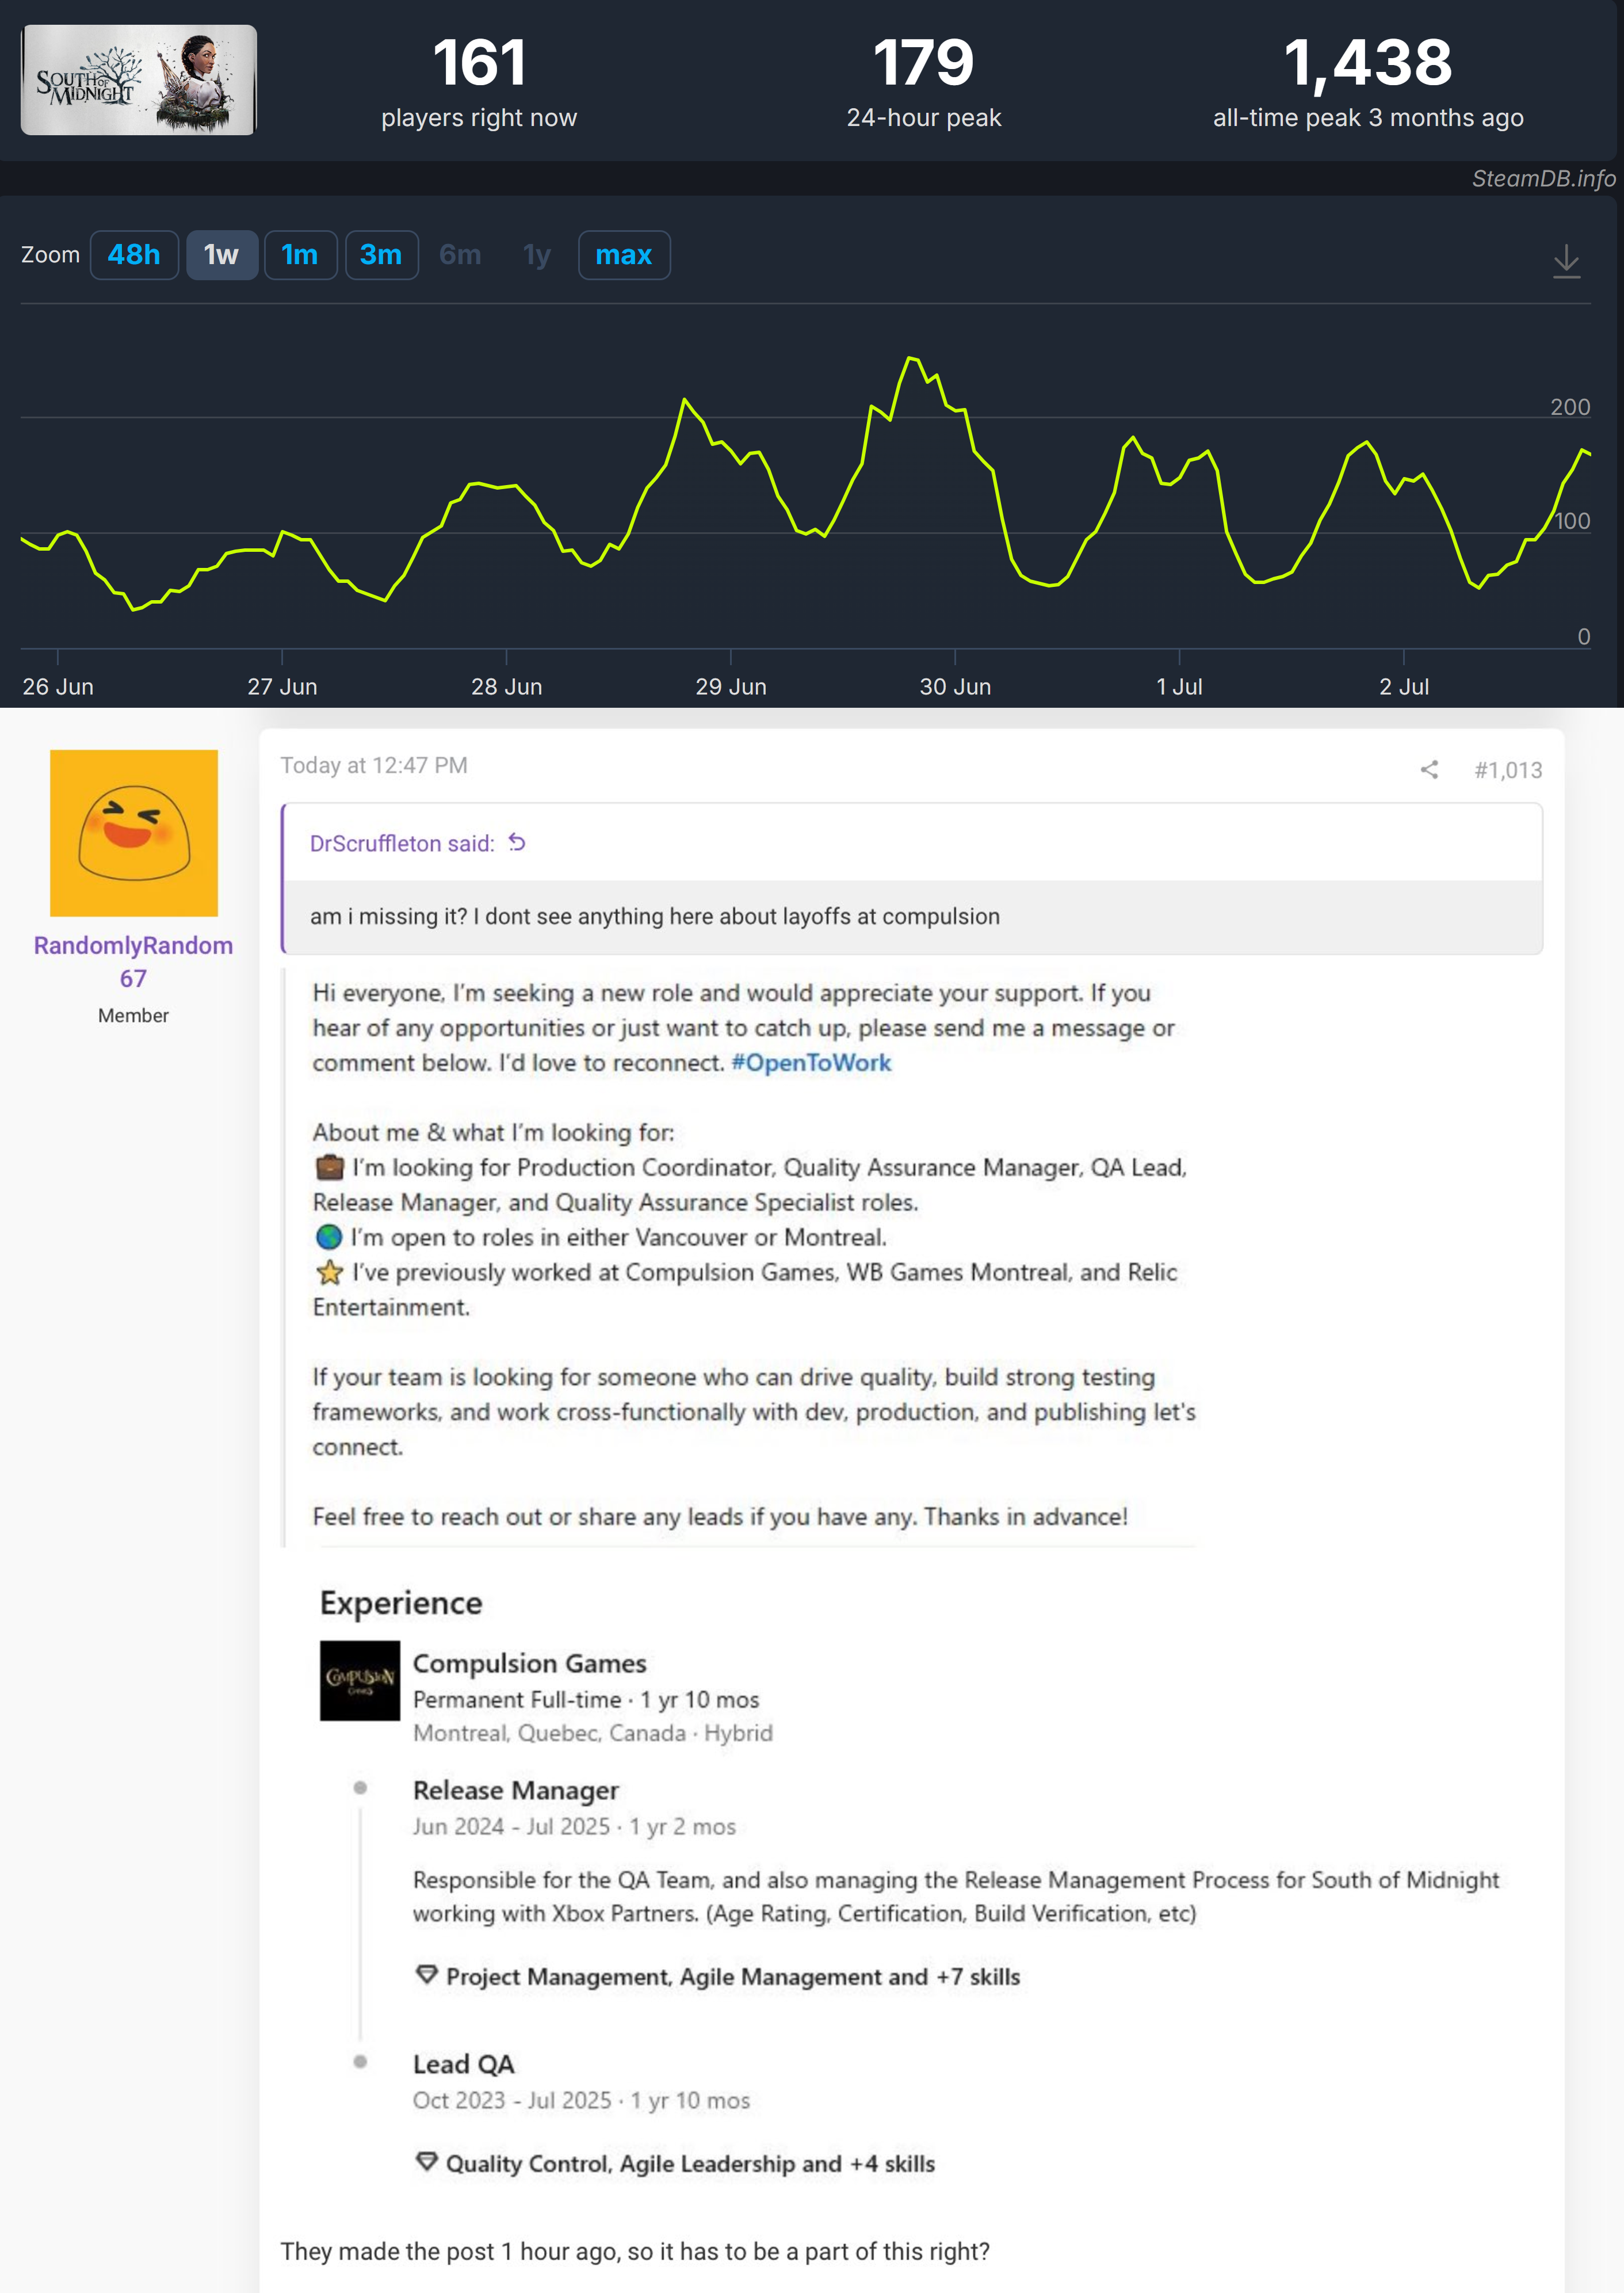
Task: Click the 'Lead QA' job title
Action: click(x=464, y=2064)
